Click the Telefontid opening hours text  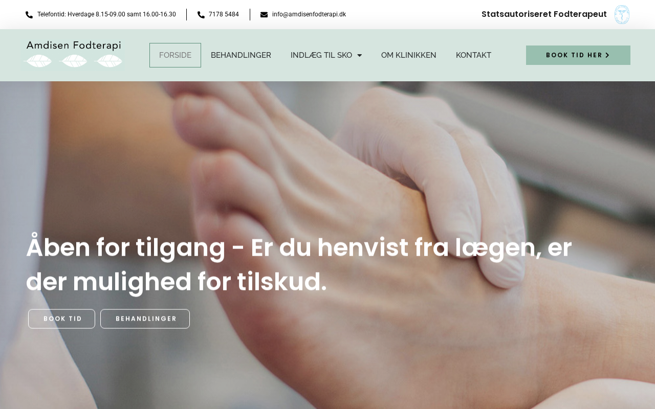pos(106,14)
